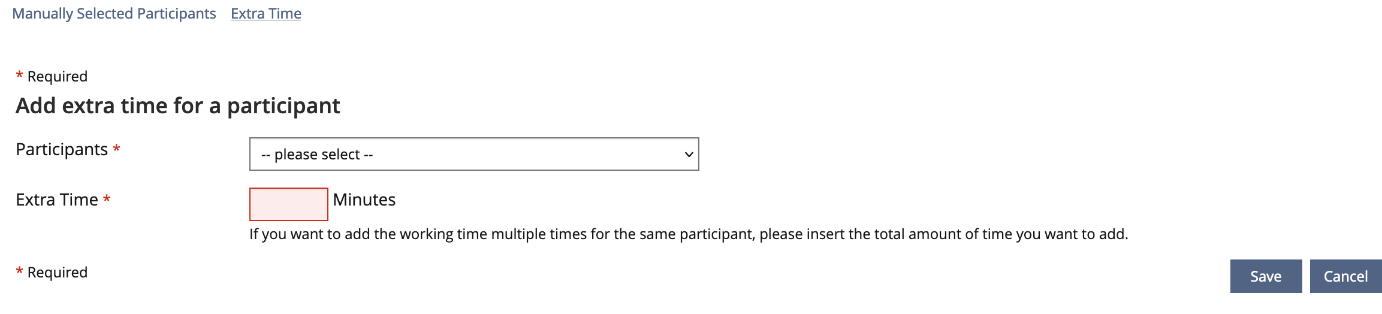This screenshot has width=1382, height=314.
Task: Click the red asterisk beside Extra Time label
Action: coord(107,200)
